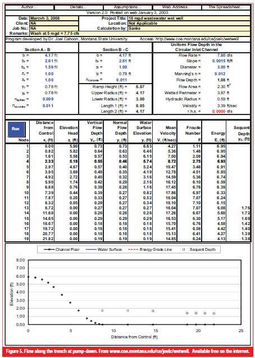Click the Calculation by field Sanks

189,29
